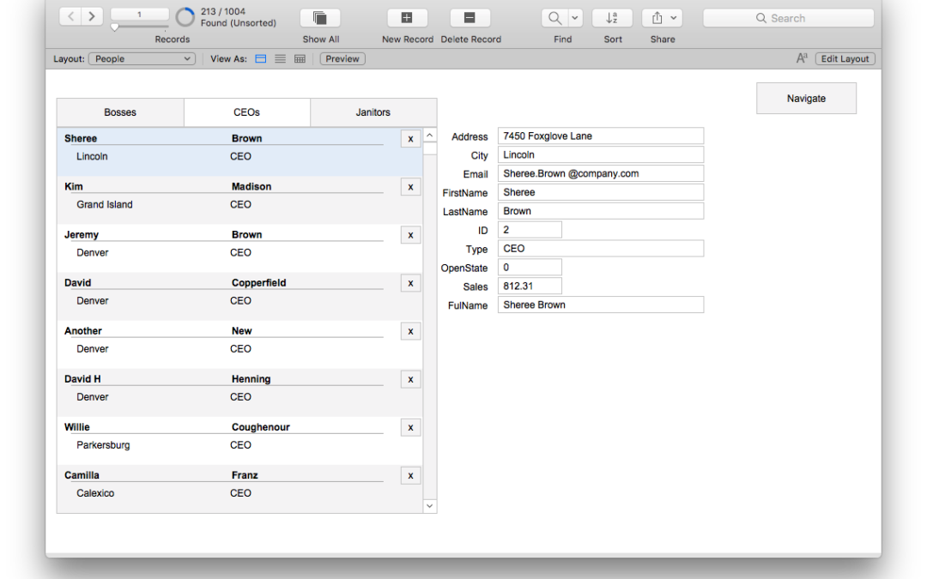This screenshot has height=579, width=927.
Task: Switch to Form view
Action: pos(261,58)
